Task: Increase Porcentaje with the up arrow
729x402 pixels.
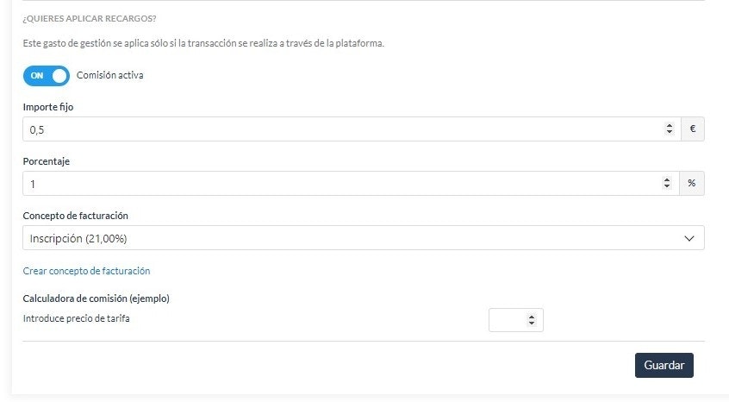Action: [667, 180]
